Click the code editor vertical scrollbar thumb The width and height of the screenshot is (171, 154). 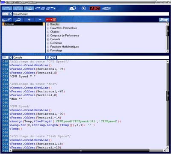[168, 96]
